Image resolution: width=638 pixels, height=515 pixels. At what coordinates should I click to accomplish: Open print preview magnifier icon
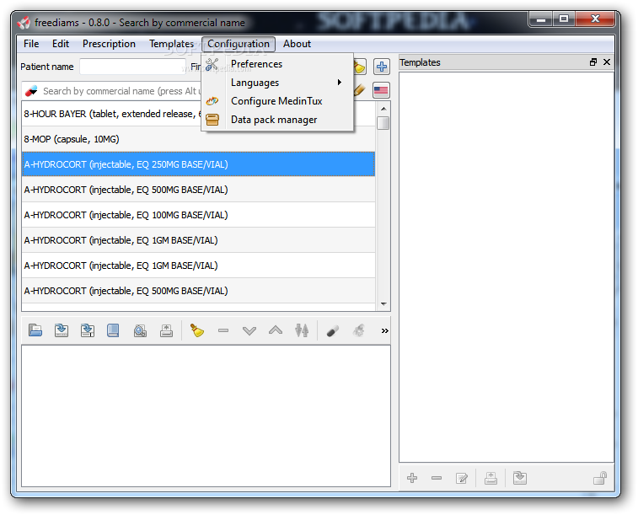pyautogui.click(x=140, y=330)
